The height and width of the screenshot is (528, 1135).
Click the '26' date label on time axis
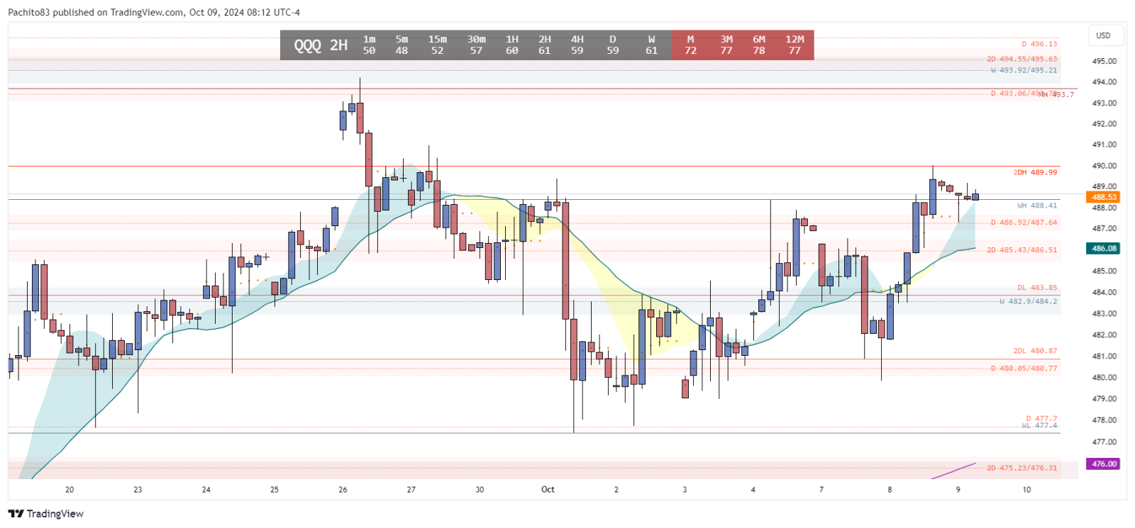343,490
